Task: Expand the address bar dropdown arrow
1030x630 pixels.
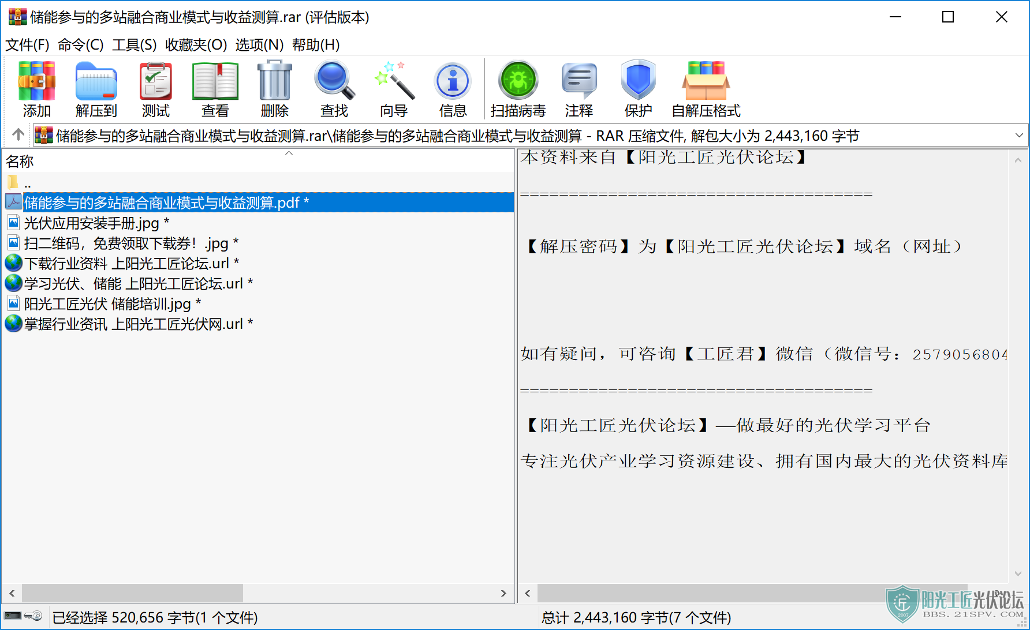Action: (1019, 135)
